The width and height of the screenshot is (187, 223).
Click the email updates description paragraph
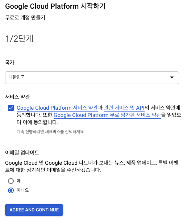(92, 167)
